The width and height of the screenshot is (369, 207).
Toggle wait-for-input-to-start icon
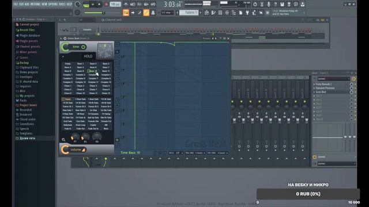[133, 4]
